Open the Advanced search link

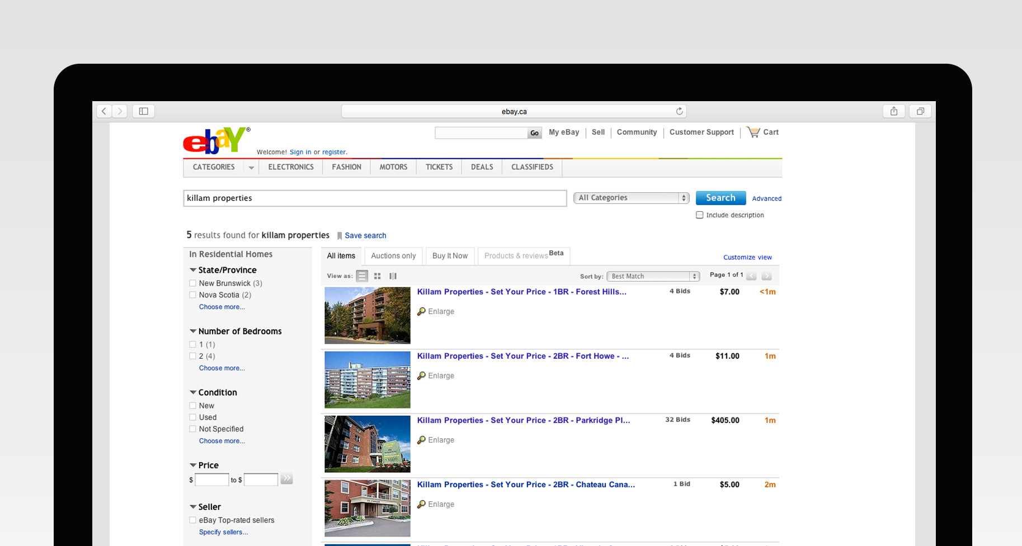[766, 199]
